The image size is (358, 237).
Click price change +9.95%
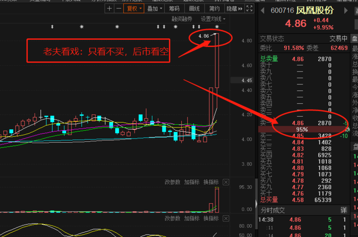tap(323, 27)
